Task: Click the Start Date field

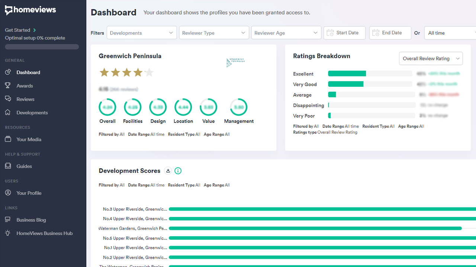Action: click(x=344, y=33)
